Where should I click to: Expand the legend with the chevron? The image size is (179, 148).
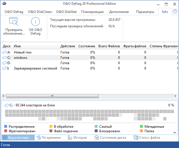[x=174, y=133]
